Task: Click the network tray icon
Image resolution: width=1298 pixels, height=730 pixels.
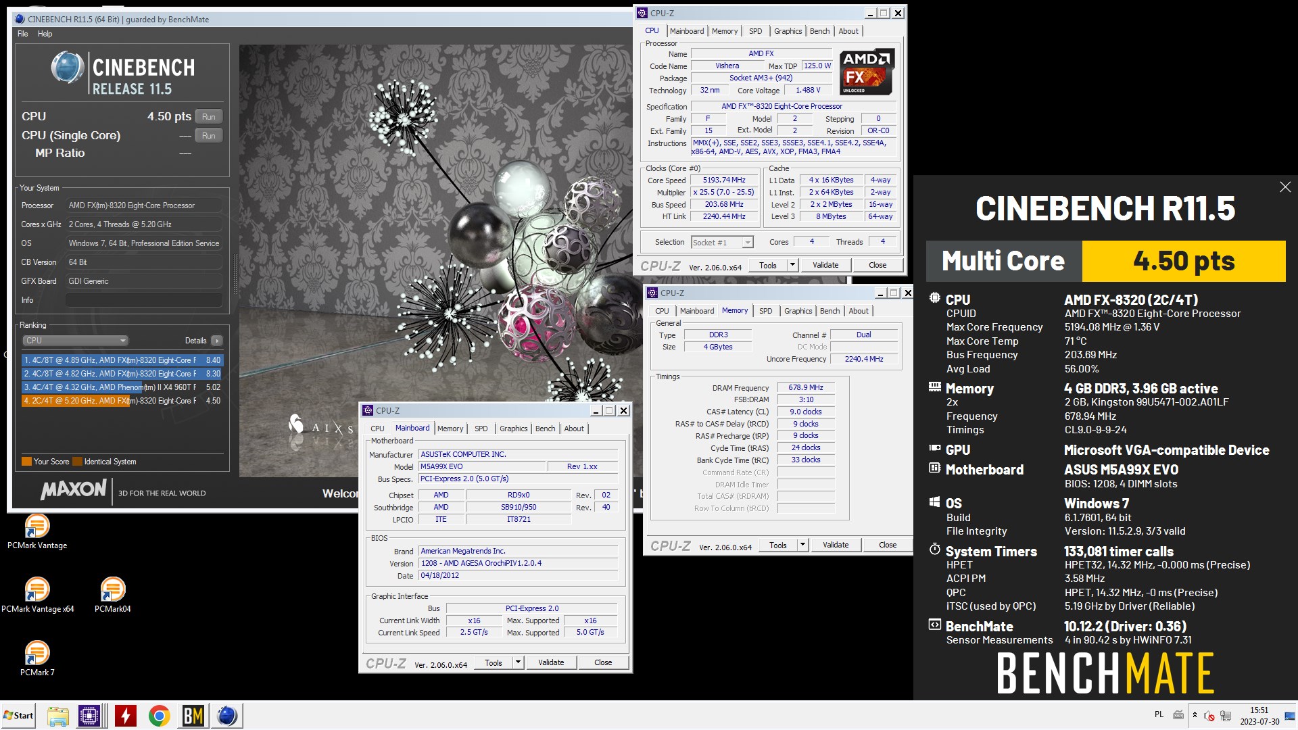Action: click(x=1226, y=715)
